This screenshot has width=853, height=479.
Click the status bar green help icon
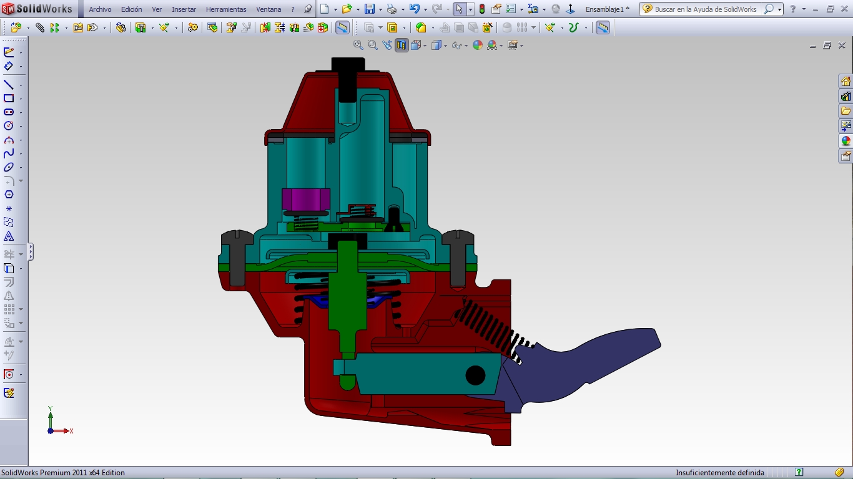point(799,472)
